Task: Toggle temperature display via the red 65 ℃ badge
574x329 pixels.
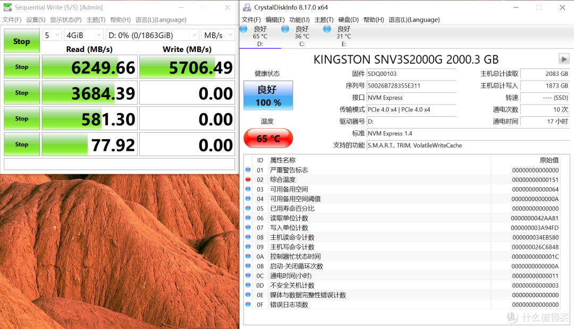Action: pyautogui.click(x=268, y=137)
